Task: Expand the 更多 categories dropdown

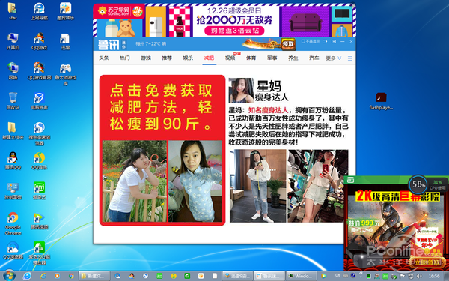Action: click(334, 58)
